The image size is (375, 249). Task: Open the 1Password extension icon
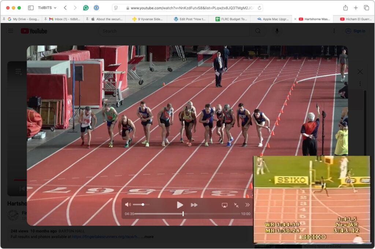tap(96, 8)
